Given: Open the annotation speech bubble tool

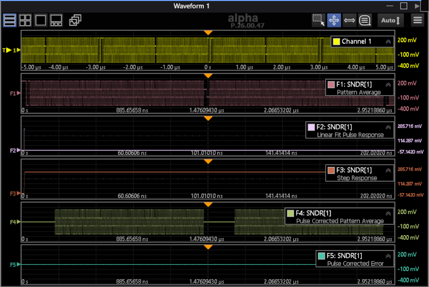Looking at the screenshot, I should pos(365,20).
